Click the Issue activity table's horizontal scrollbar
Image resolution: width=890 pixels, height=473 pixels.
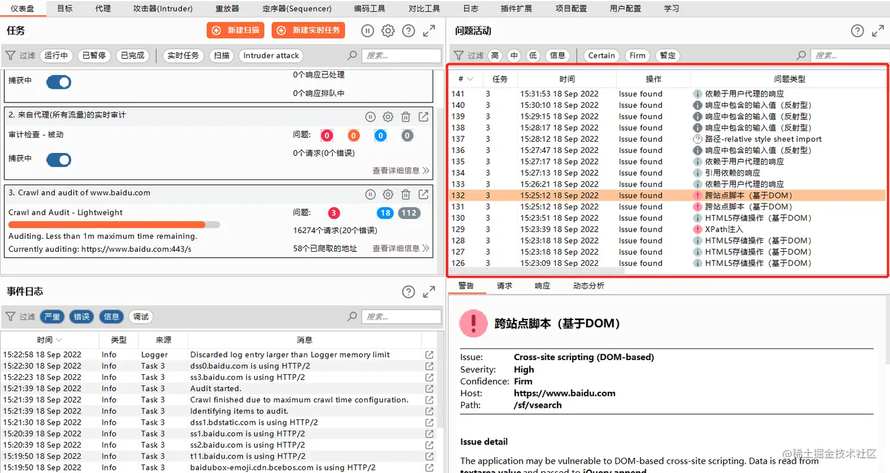537,271
